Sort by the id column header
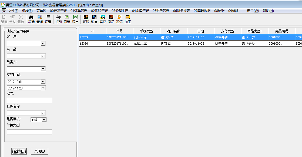 (x=93, y=31)
